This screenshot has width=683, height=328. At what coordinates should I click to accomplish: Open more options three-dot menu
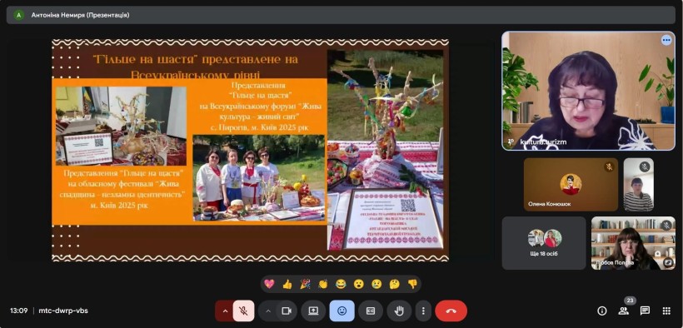point(422,311)
